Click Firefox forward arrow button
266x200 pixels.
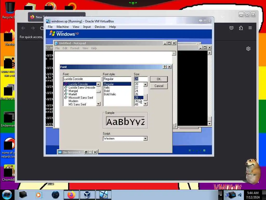click(x=33, y=28)
